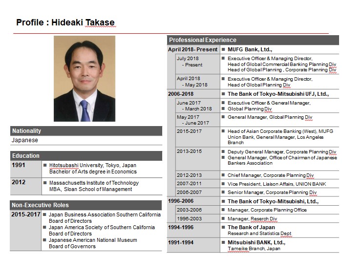Click the 'July 2018 - Present' date cell
This screenshot has width=342, height=257.
[x=197, y=64]
